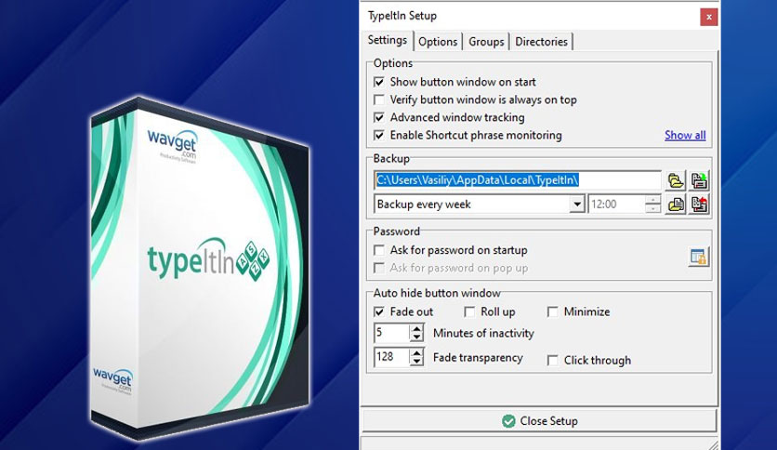Image resolution: width=777 pixels, height=450 pixels.
Task: Click the Close Setup button
Action: (540, 421)
